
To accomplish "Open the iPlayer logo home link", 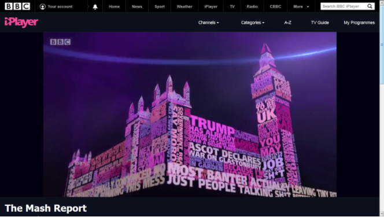I will [21, 23].
